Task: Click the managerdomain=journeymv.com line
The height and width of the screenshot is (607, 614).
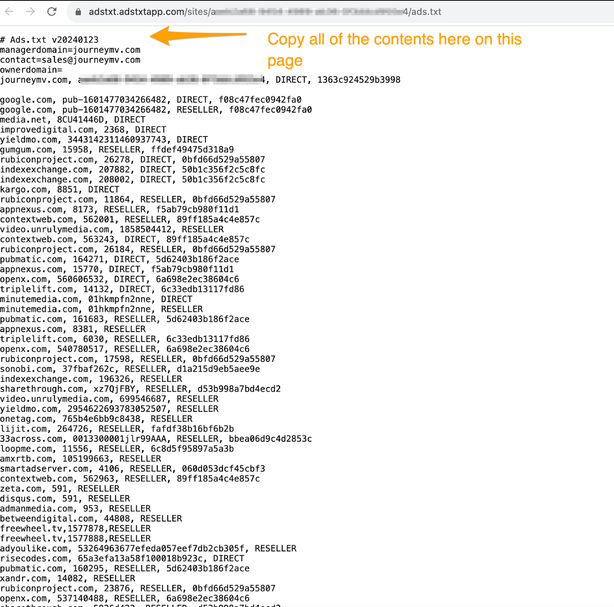Action: click(x=70, y=49)
